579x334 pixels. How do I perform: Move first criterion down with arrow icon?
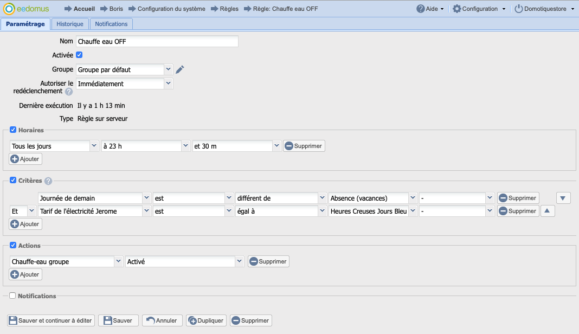tap(563, 198)
